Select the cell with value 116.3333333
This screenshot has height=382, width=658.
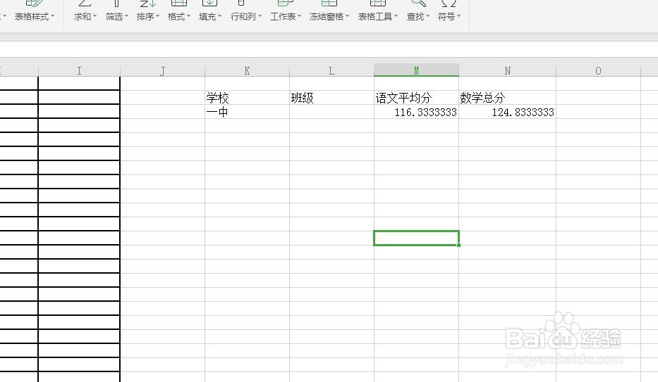click(416, 112)
